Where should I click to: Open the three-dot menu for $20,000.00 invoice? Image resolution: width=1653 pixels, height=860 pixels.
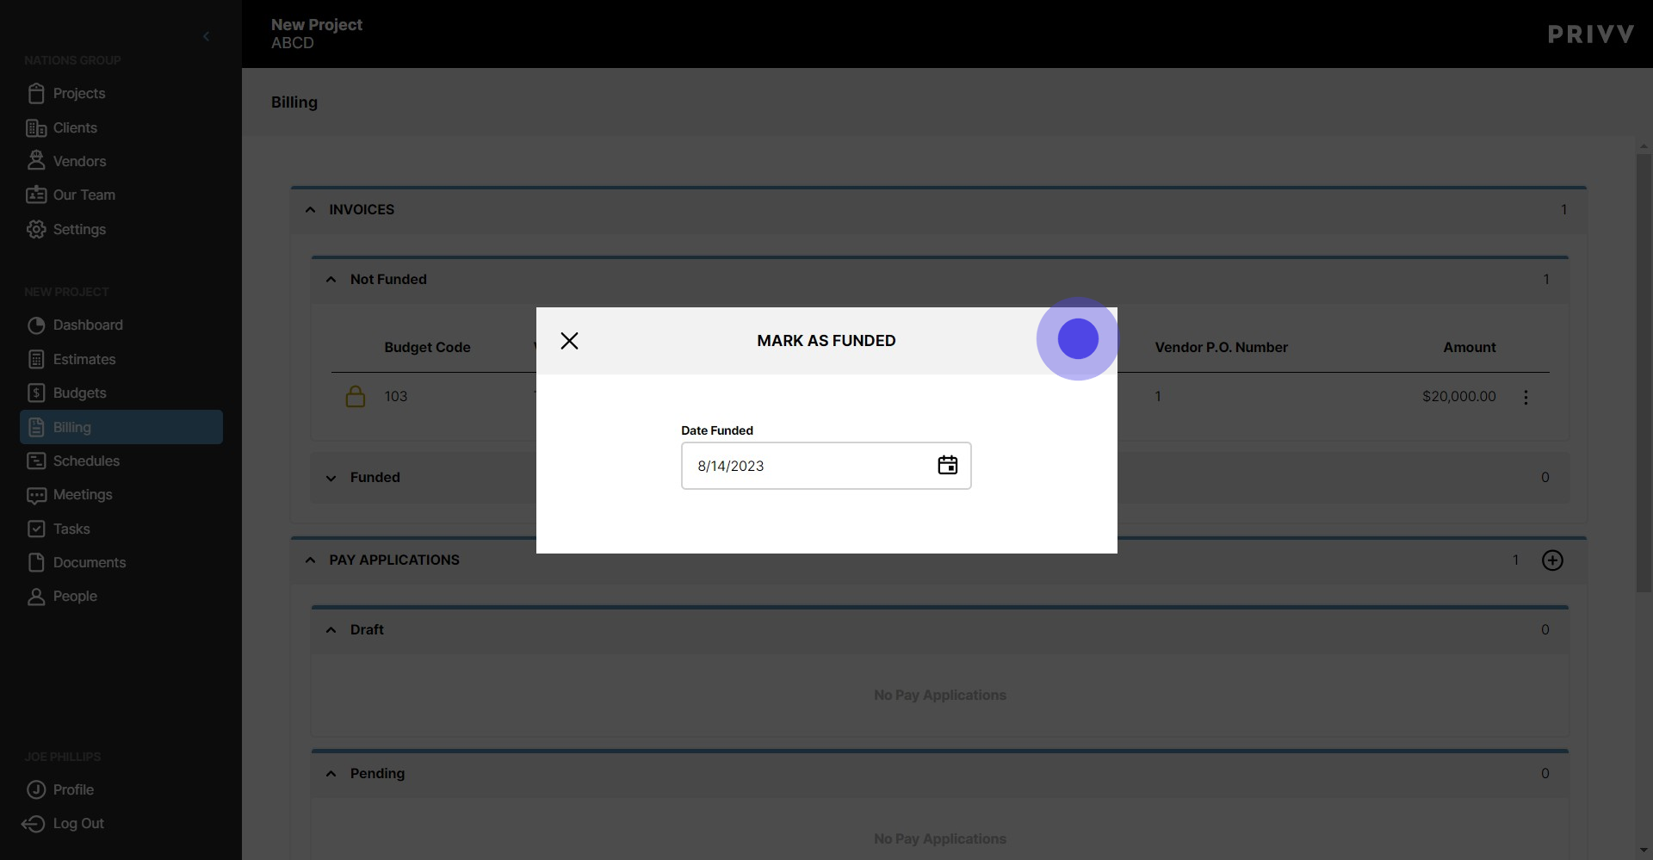pyautogui.click(x=1526, y=397)
